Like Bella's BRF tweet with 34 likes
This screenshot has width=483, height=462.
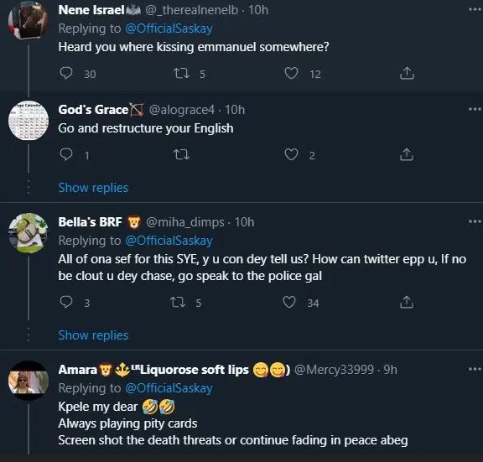click(x=289, y=302)
